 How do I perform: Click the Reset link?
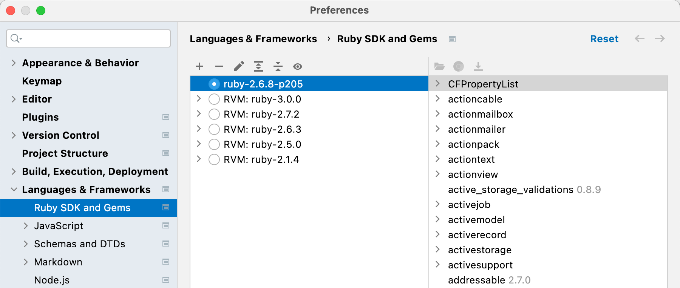(x=604, y=39)
